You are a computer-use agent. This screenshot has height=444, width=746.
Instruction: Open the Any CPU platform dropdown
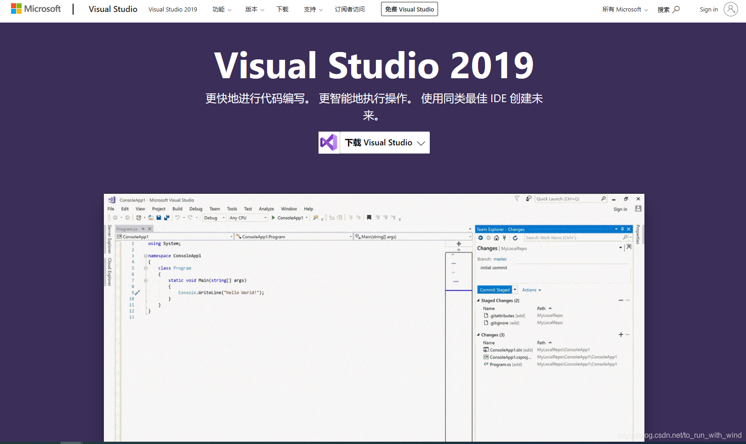248,218
